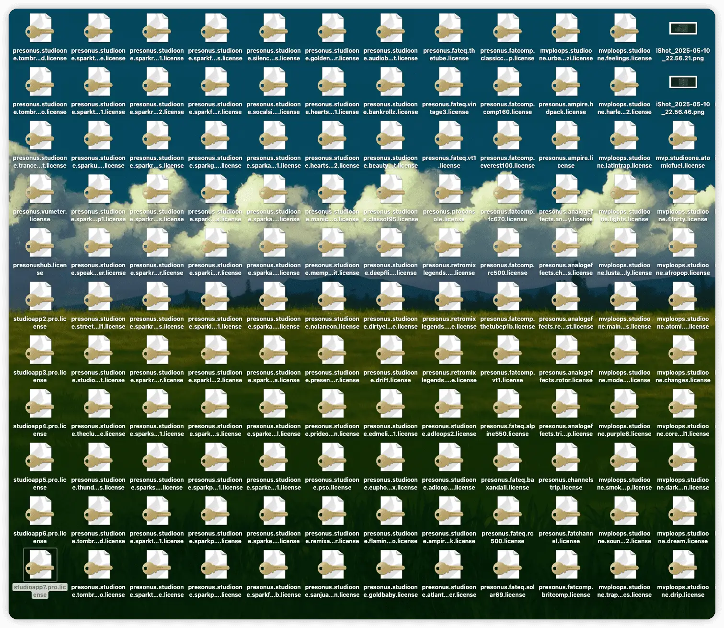724x628 pixels.
Task: Select the presonus.studioone.pso.license icon
Action: pos(332,458)
